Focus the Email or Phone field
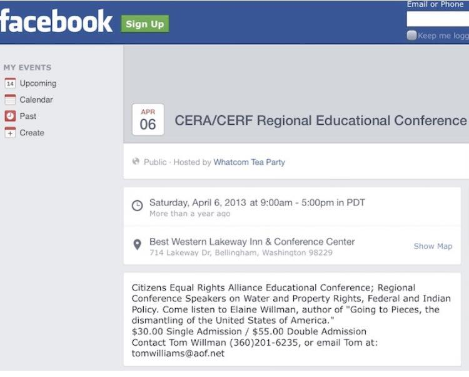Viewport: 469px width, 377px height. click(x=438, y=19)
